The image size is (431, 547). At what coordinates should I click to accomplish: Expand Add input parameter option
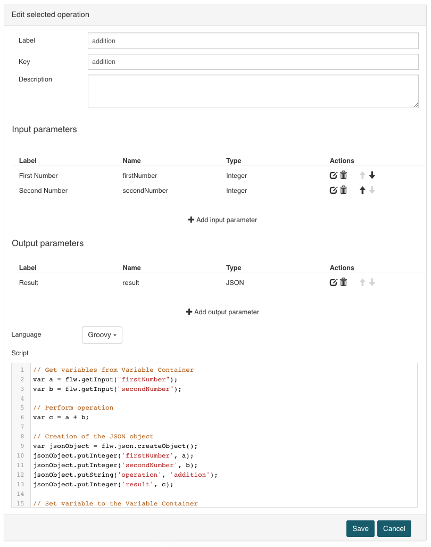tap(222, 219)
